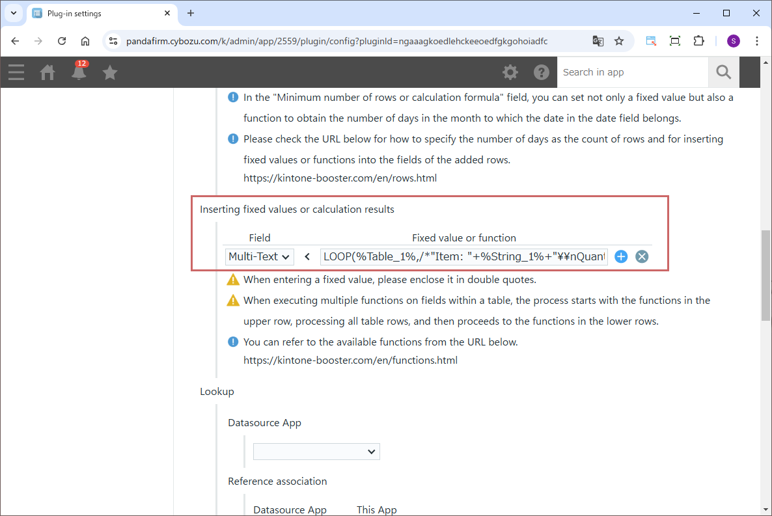Add a row with the blue plus icon
This screenshot has width=772, height=516.
621,256
